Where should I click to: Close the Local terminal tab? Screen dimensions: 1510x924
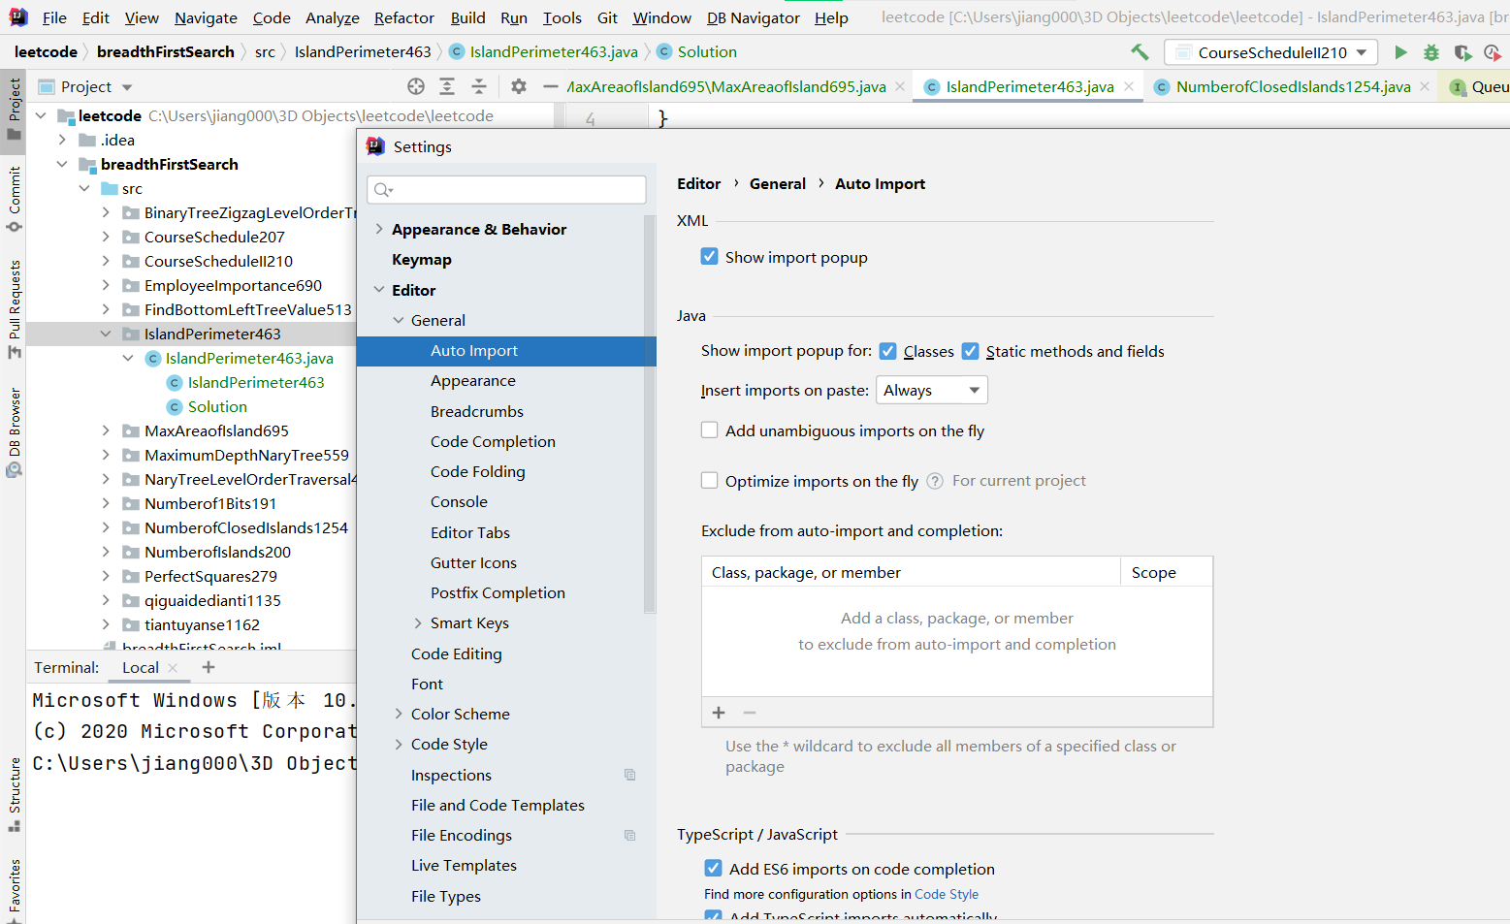click(x=174, y=668)
